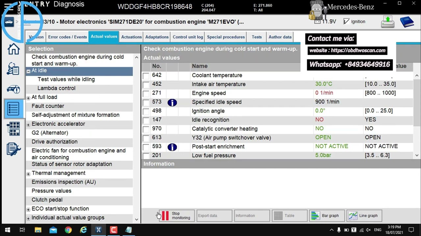
Task: Open Windows Start menu
Action: [7, 230]
